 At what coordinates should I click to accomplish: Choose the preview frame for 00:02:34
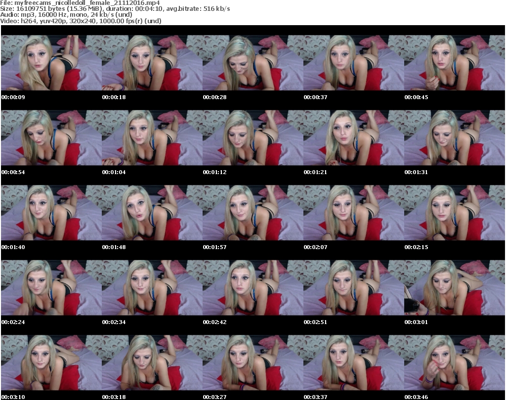coord(152,288)
